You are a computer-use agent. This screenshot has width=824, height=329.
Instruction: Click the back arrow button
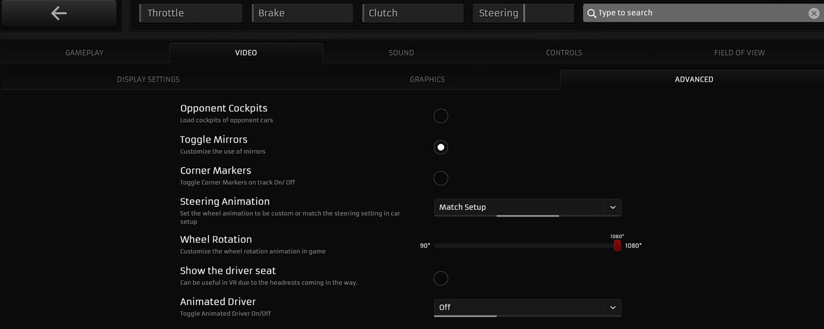click(59, 13)
